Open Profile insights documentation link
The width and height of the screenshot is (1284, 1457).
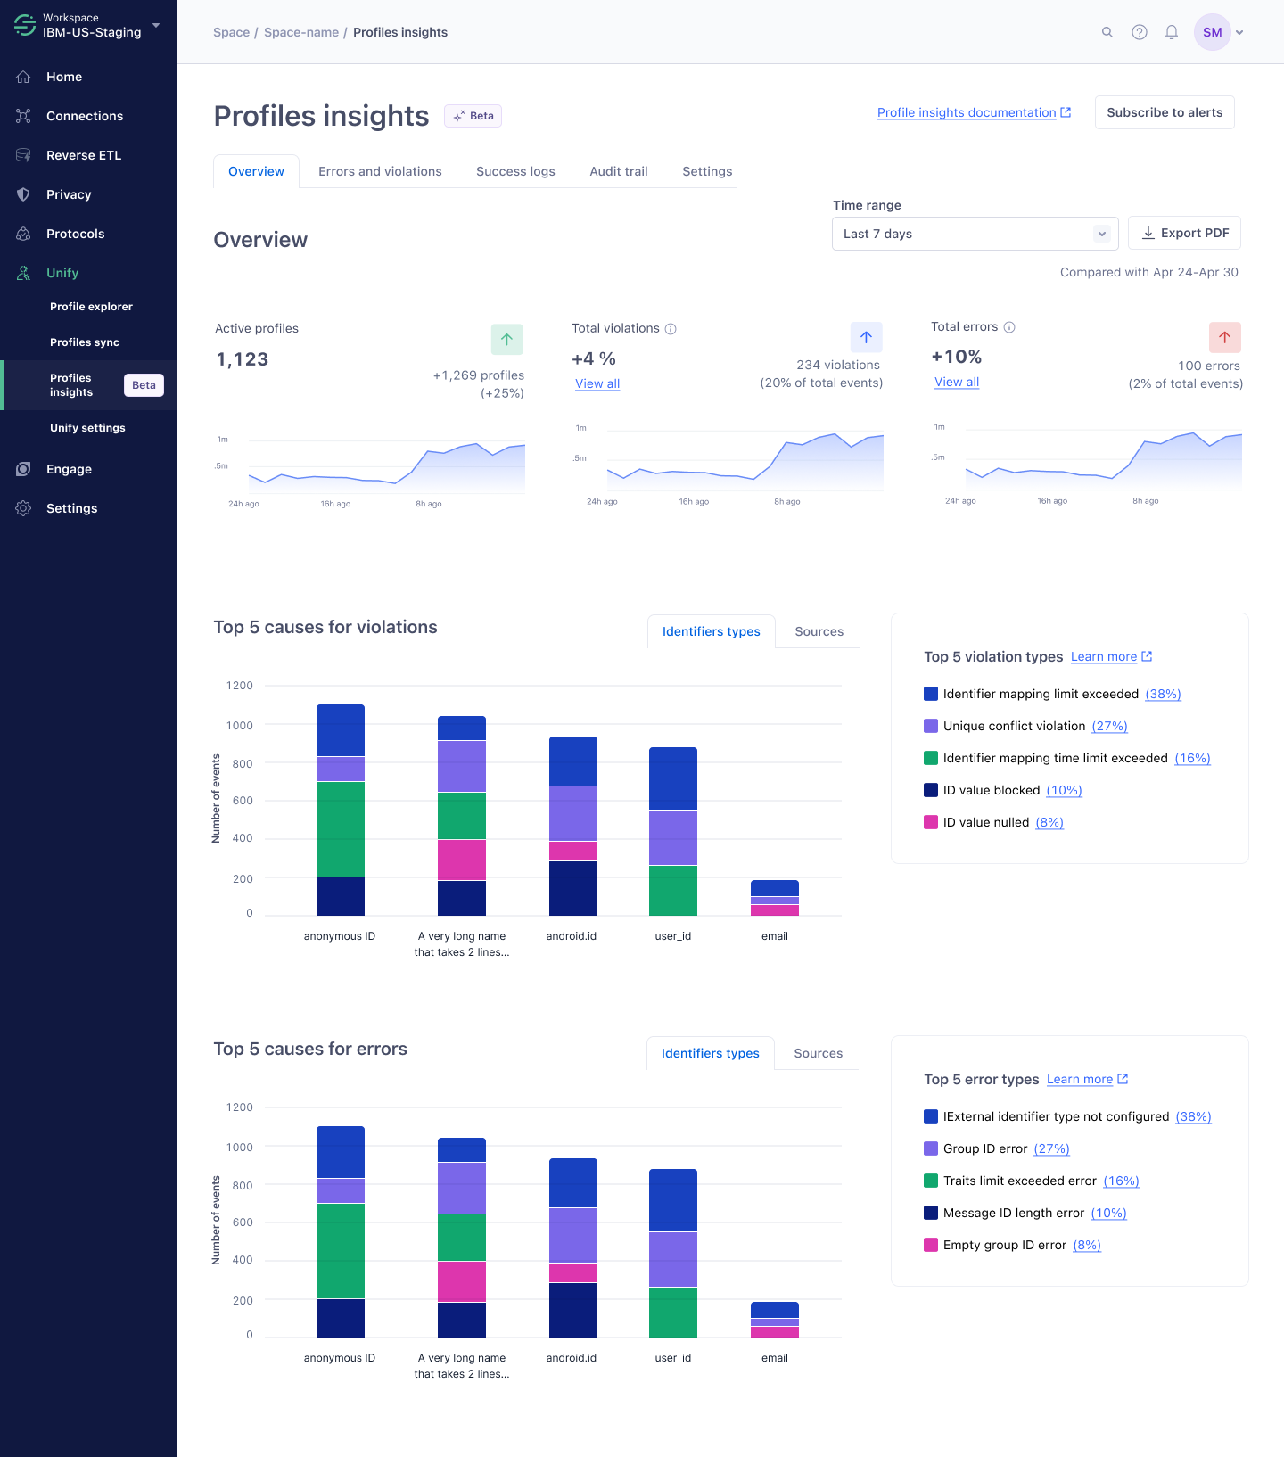(x=974, y=112)
